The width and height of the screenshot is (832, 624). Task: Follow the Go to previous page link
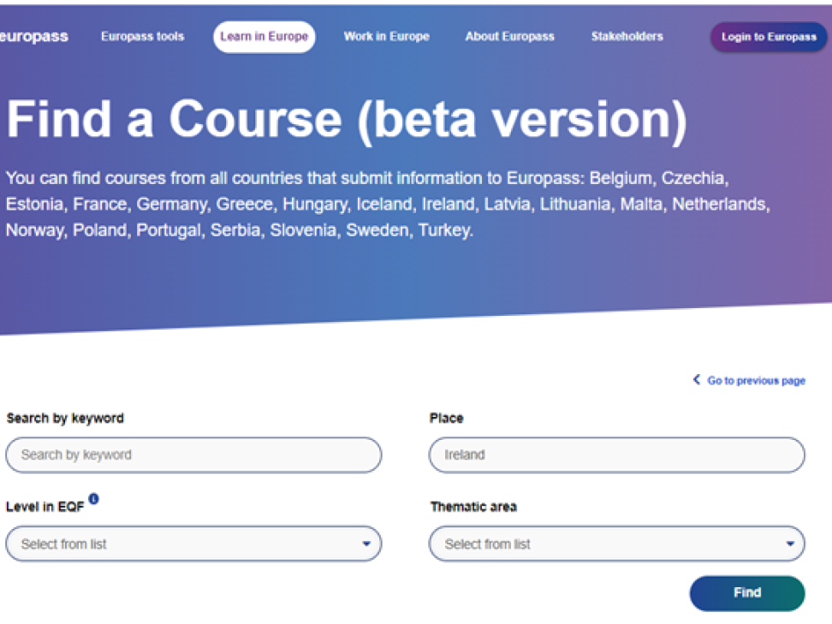pyautogui.click(x=756, y=380)
